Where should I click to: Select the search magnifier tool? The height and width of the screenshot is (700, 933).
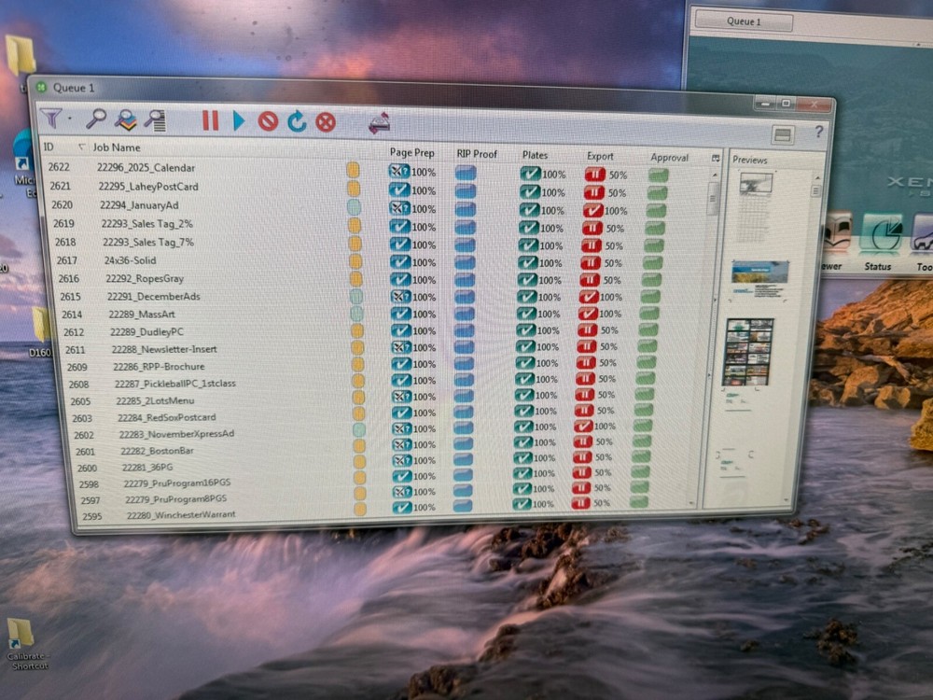tap(95, 120)
